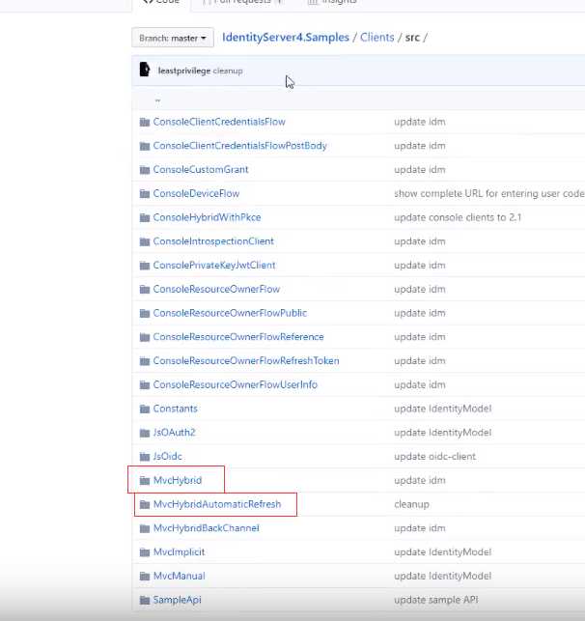
Task: Click the folder icon beside MvcHybridAutomaticRefresh
Action: (x=145, y=504)
